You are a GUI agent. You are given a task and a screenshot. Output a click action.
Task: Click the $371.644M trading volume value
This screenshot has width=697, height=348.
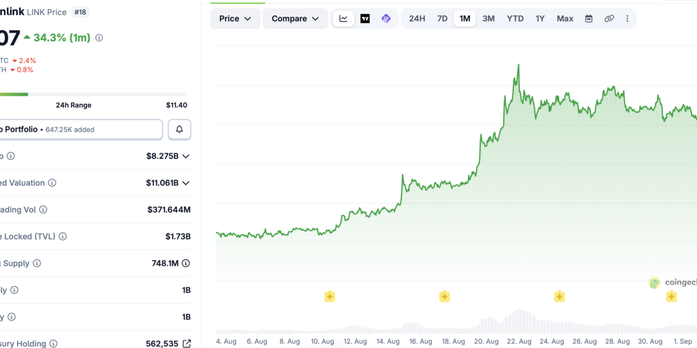pos(169,209)
